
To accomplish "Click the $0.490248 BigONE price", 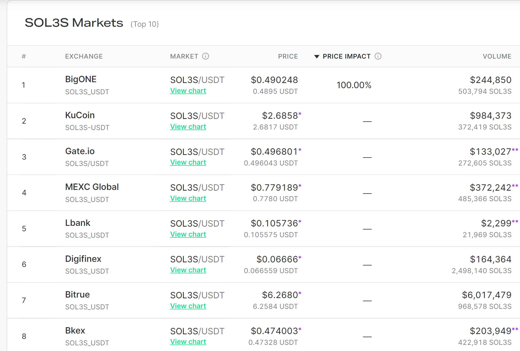I will 274,80.
